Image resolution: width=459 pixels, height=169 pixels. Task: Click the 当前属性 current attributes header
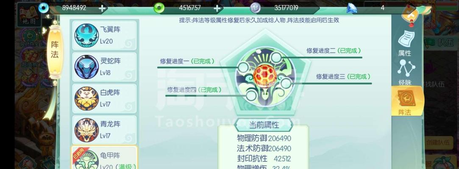pos(264,125)
